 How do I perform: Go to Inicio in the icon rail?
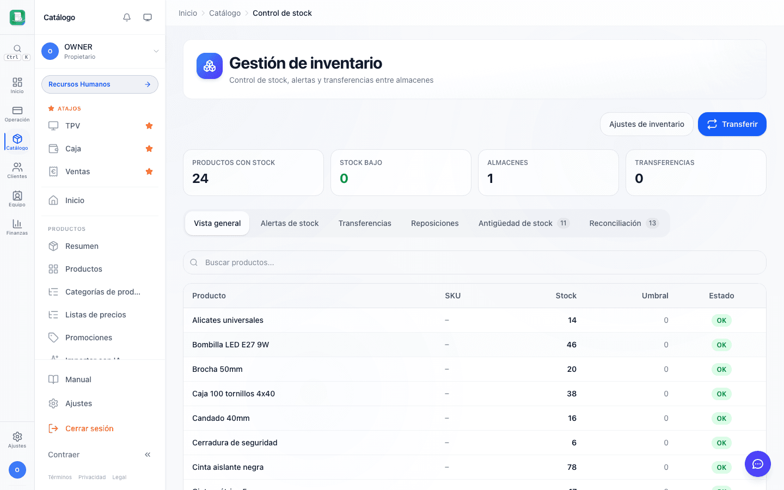[x=17, y=85]
